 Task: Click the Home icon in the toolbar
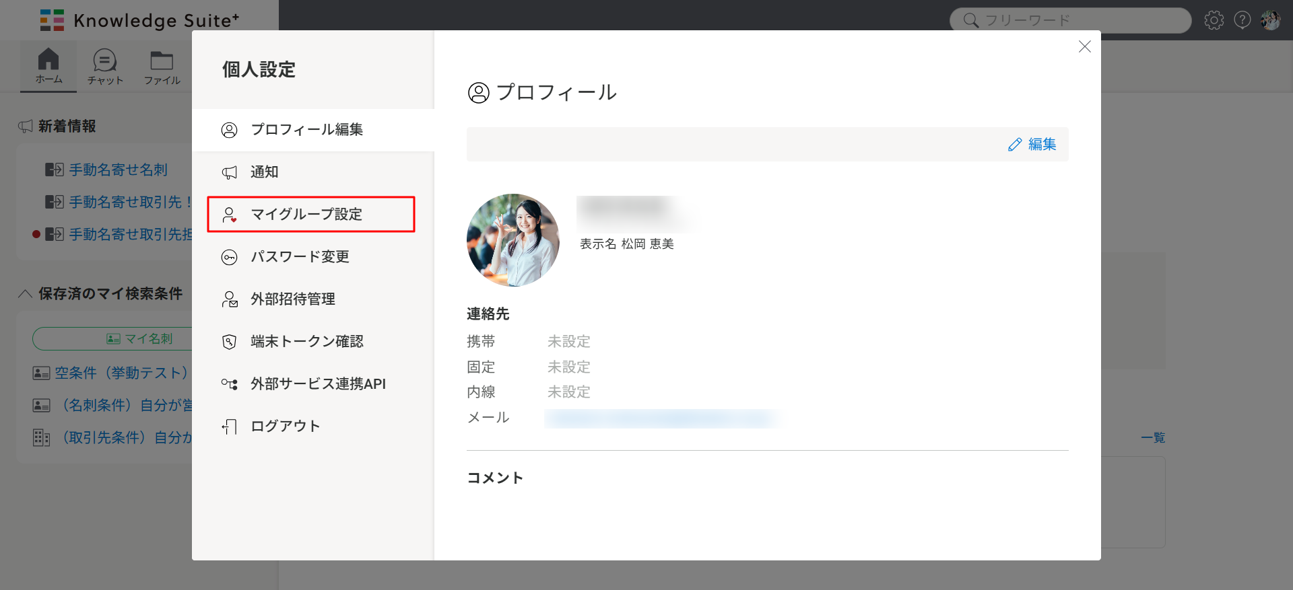(x=48, y=61)
